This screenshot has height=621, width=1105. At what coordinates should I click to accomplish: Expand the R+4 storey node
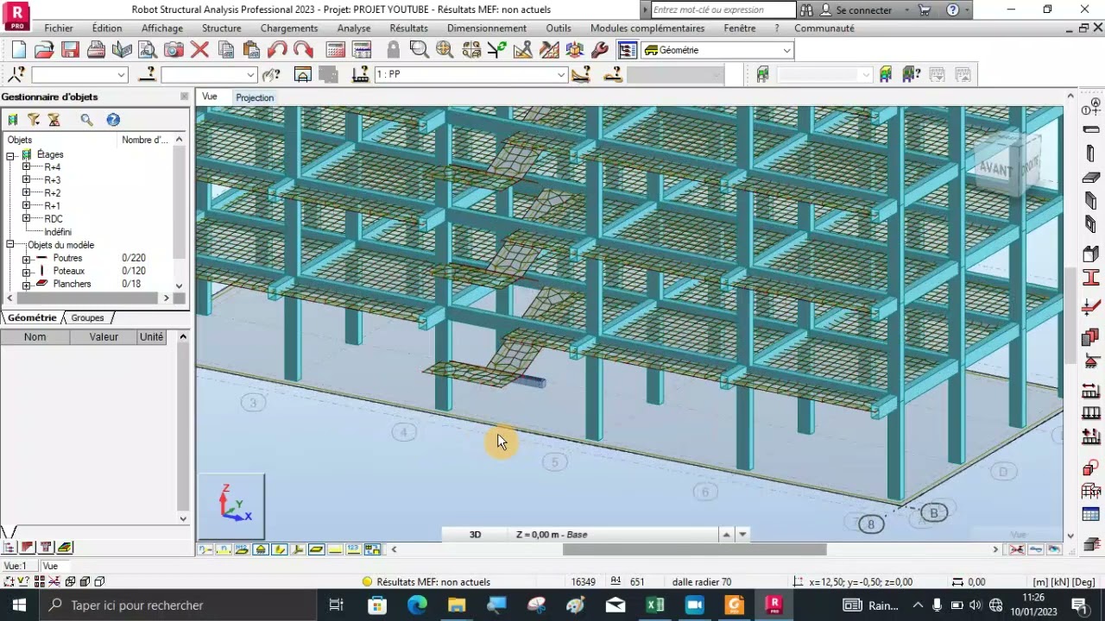(26, 167)
